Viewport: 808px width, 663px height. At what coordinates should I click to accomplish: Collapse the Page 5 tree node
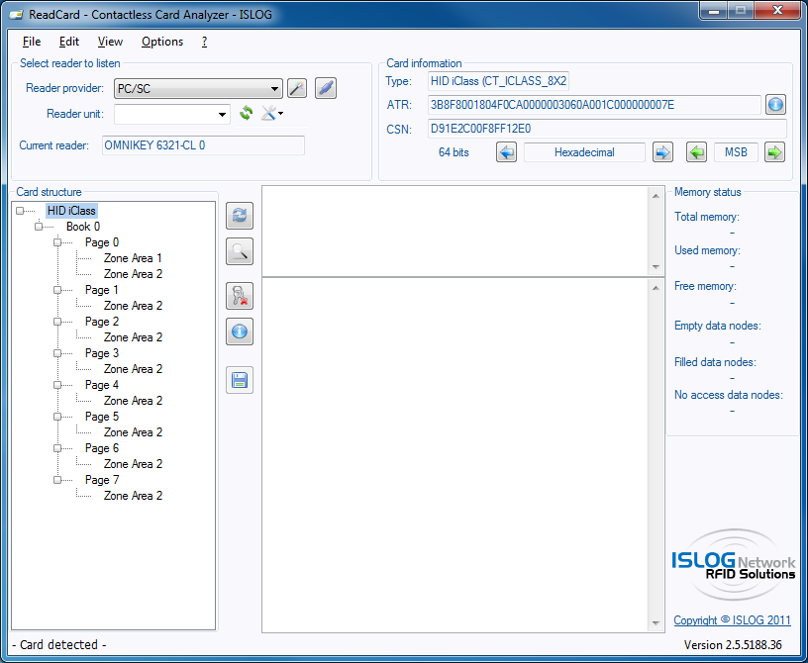(57, 417)
